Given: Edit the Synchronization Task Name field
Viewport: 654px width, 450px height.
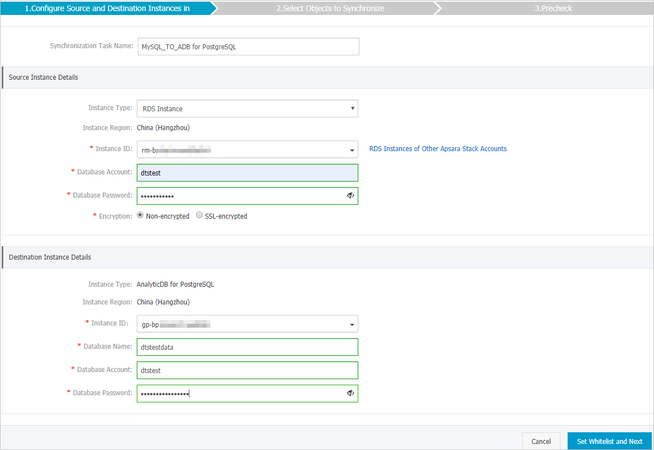Looking at the screenshot, I should click(248, 46).
